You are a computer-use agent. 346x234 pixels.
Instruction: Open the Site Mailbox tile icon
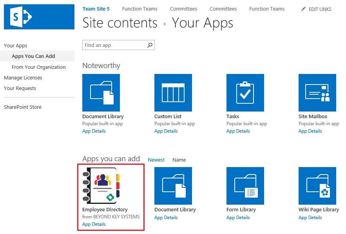(317, 93)
